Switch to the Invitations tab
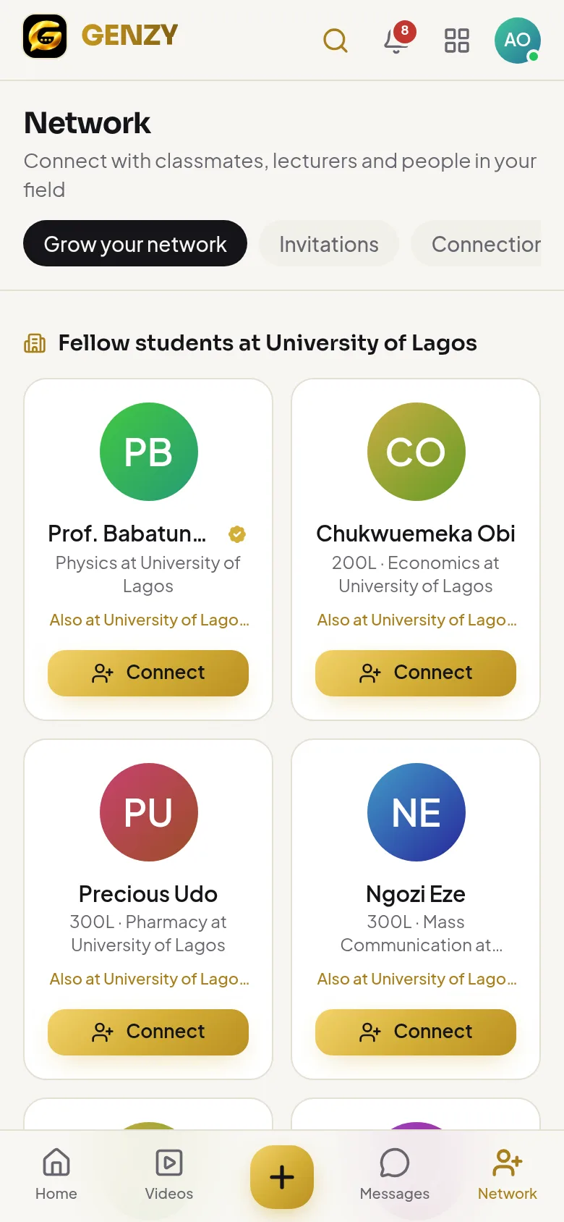Image resolution: width=564 pixels, height=1222 pixels. click(x=329, y=243)
